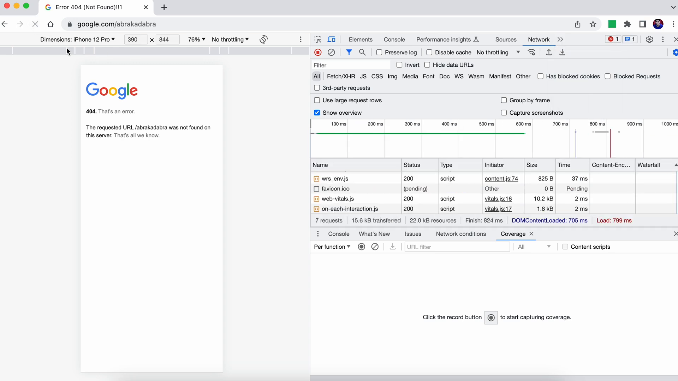
Task: Filter requests by Fetch/XHR
Action: tap(341, 77)
